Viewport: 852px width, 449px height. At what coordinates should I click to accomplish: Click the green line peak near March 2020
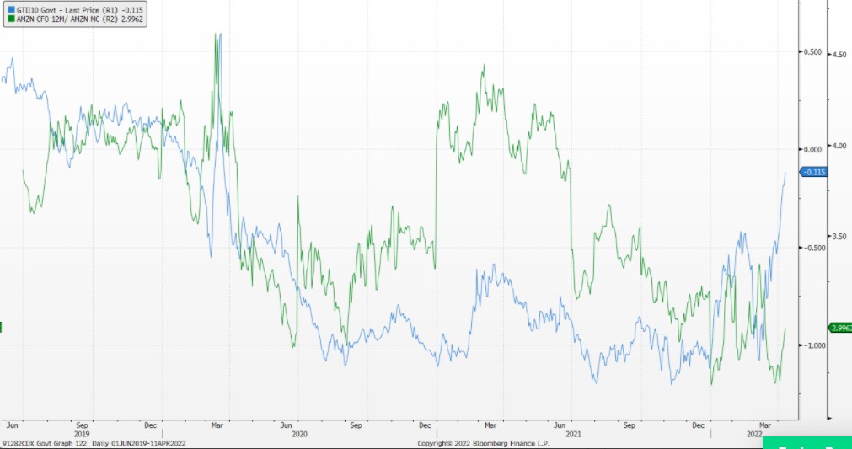point(217,35)
